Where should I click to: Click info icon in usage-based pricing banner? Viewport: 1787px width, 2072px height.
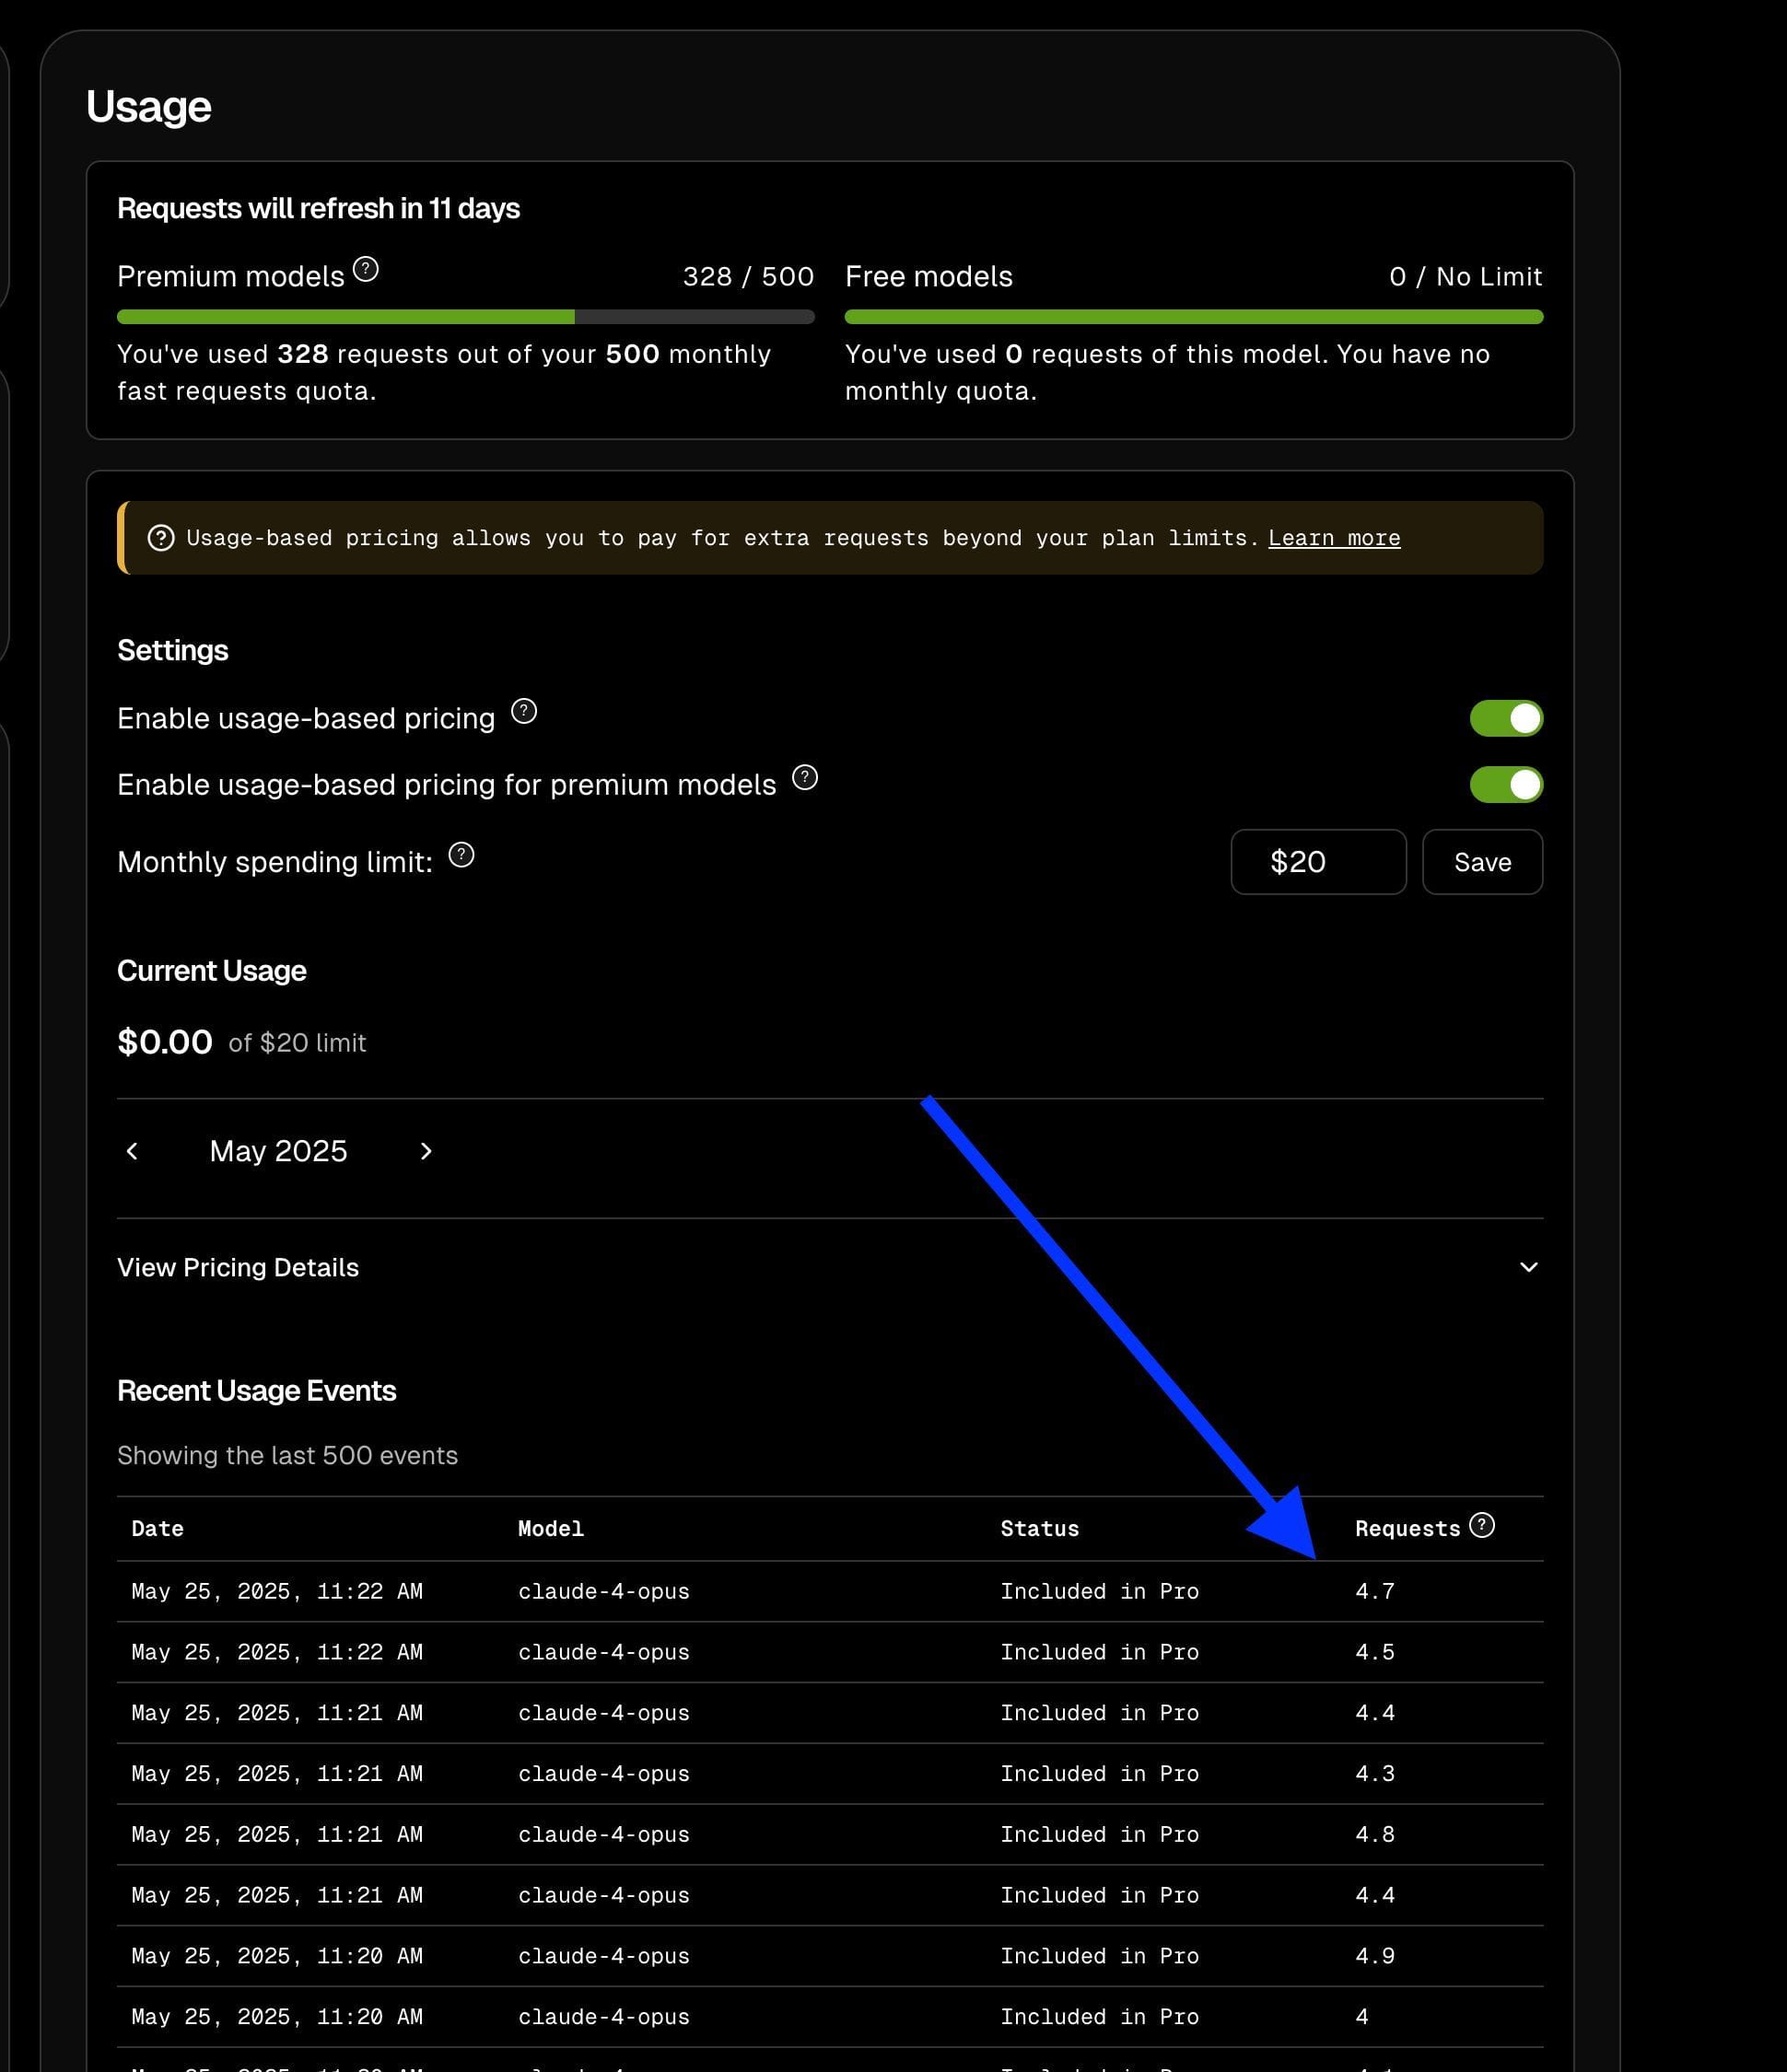pos(161,538)
